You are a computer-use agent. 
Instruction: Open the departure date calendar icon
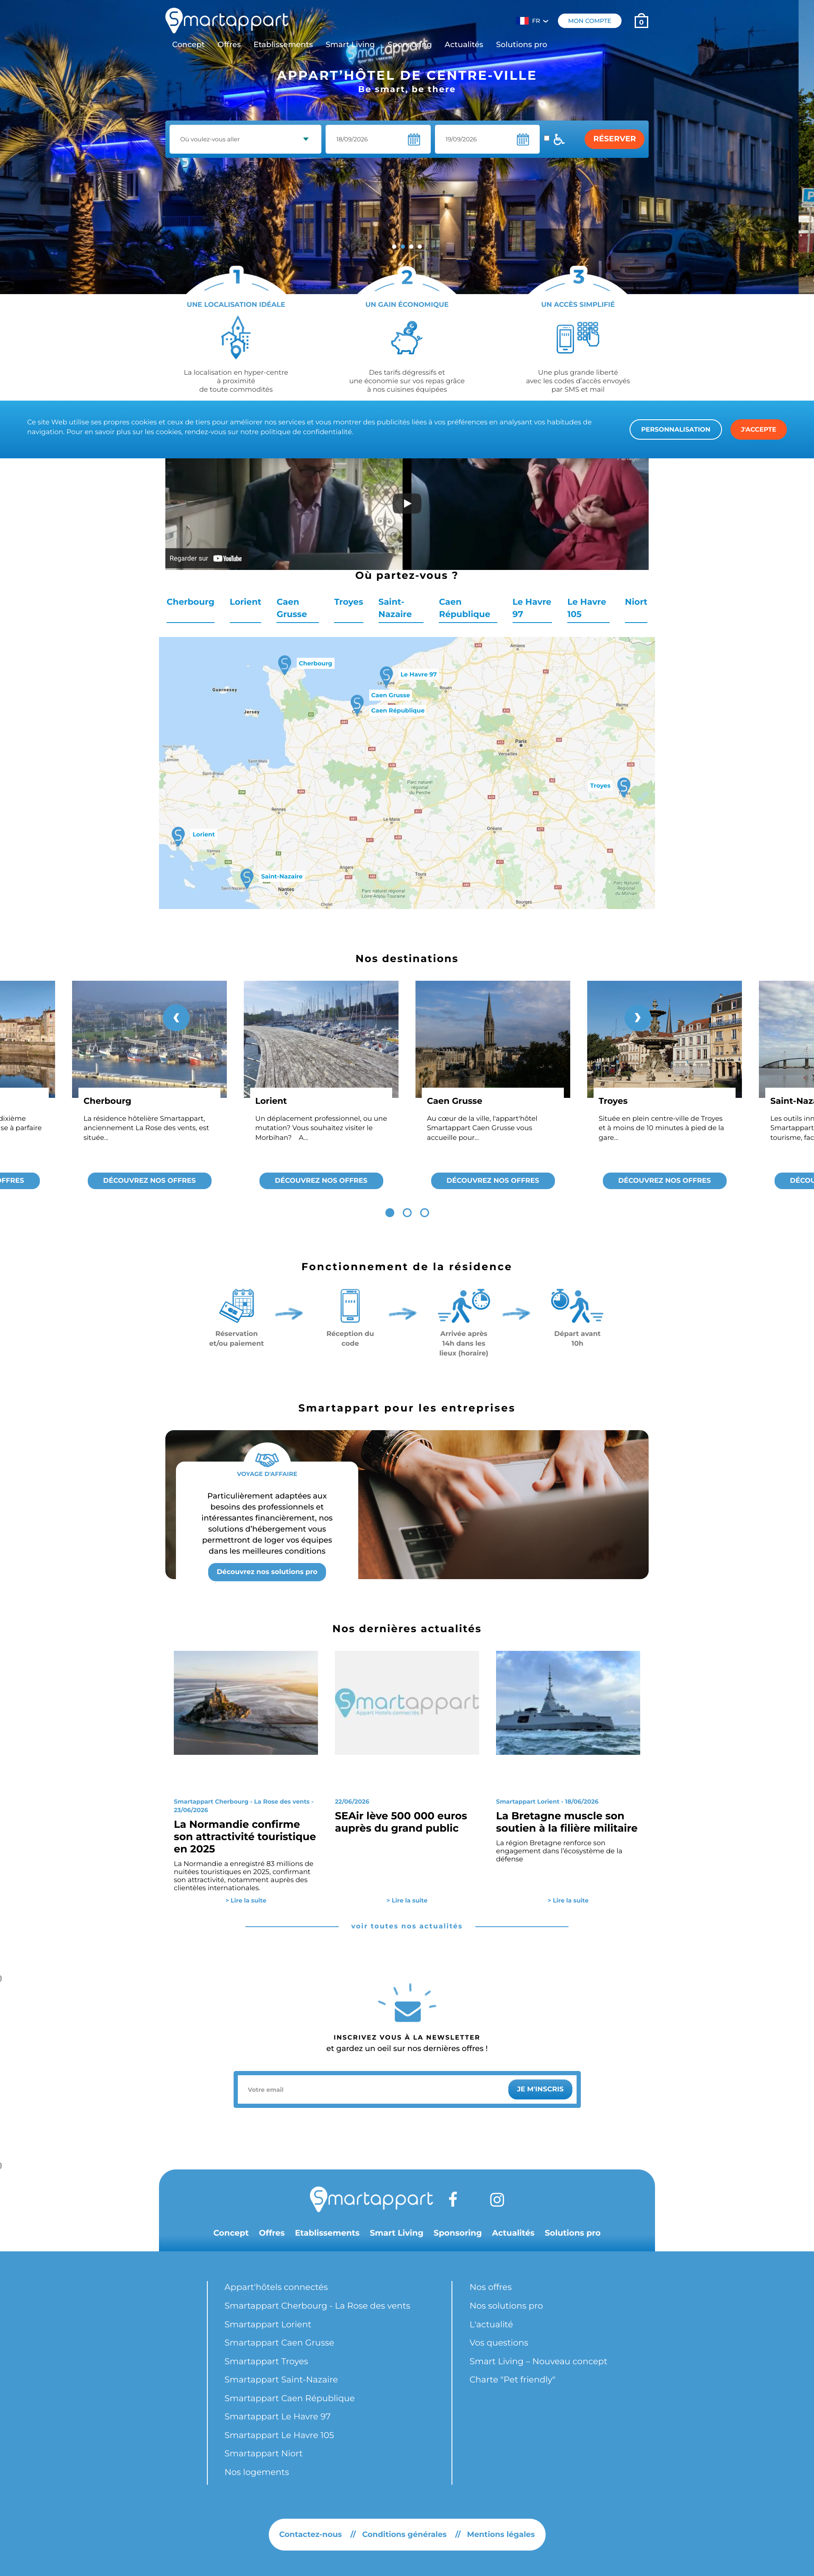522,139
